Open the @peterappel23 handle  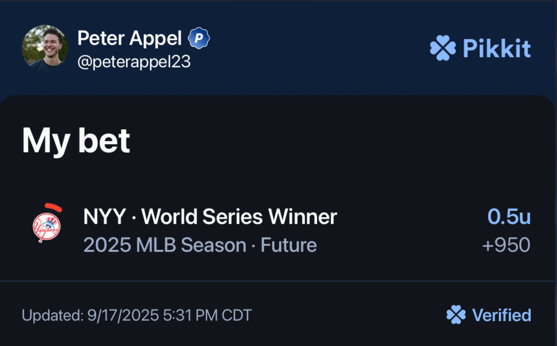coord(134,62)
